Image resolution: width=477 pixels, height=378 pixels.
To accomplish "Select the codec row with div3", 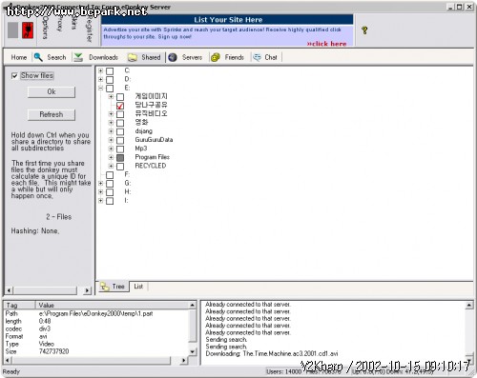I will [x=96, y=328].
